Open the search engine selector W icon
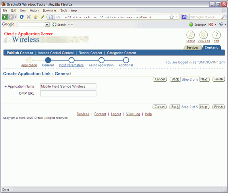This screenshot has width=228, height=193. (x=184, y=17)
